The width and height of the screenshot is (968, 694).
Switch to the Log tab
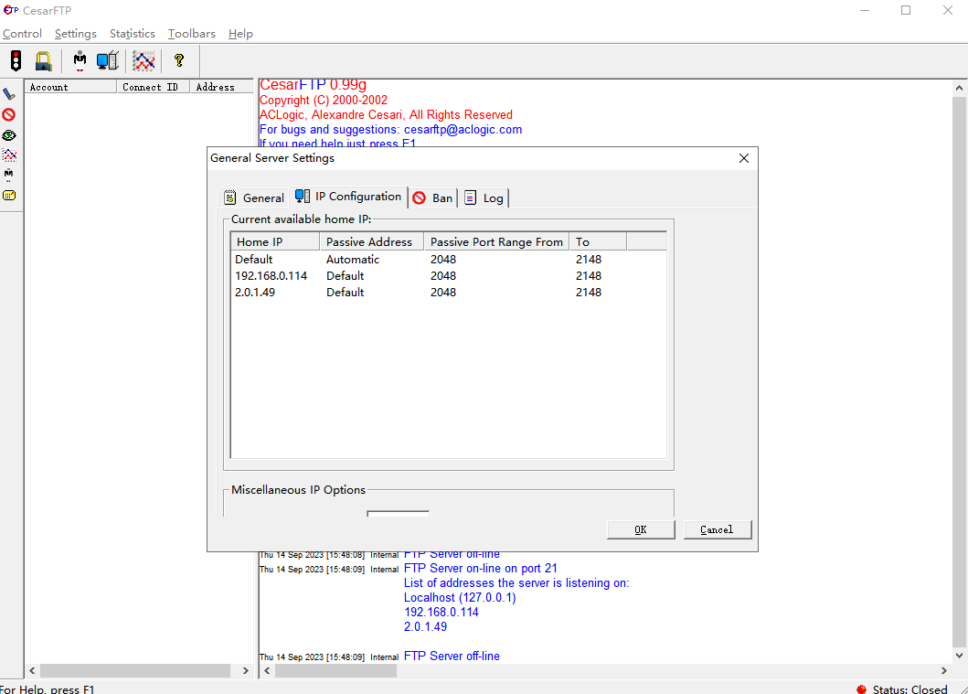[484, 198]
